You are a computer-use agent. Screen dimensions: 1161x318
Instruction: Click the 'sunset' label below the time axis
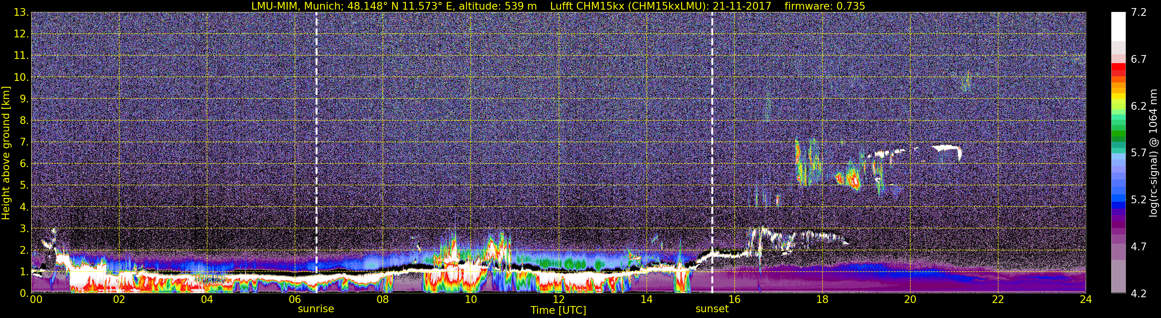coord(712,309)
